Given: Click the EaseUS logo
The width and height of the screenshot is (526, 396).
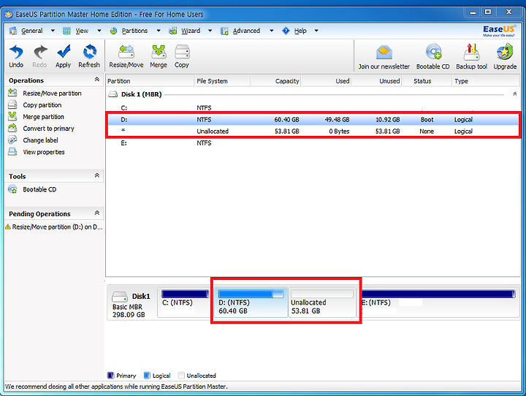Looking at the screenshot, I should point(499,31).
